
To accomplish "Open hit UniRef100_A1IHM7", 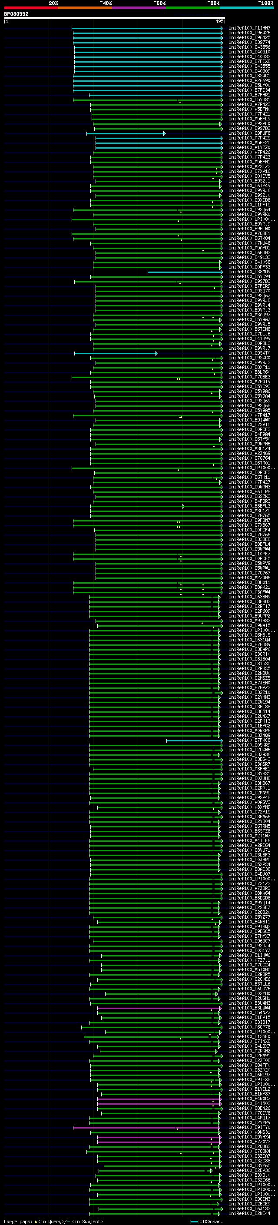I will tap(249, 28).
